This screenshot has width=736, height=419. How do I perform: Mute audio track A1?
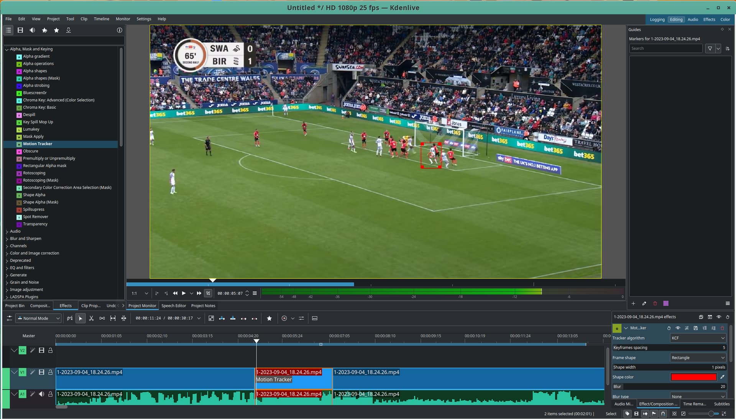[41, 394]
